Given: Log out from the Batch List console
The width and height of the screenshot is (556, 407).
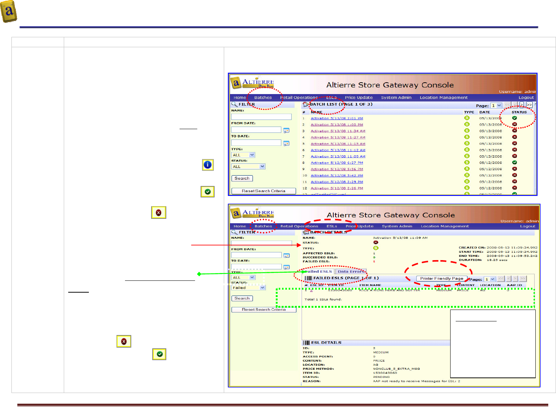Looking at the screenshot, I should pyautogui.click(x=526, y=98).
